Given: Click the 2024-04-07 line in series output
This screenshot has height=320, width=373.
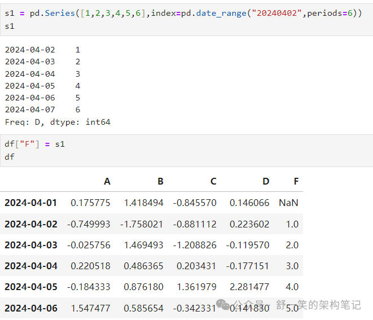Looking at the screenshot, I should click(43, 109).
